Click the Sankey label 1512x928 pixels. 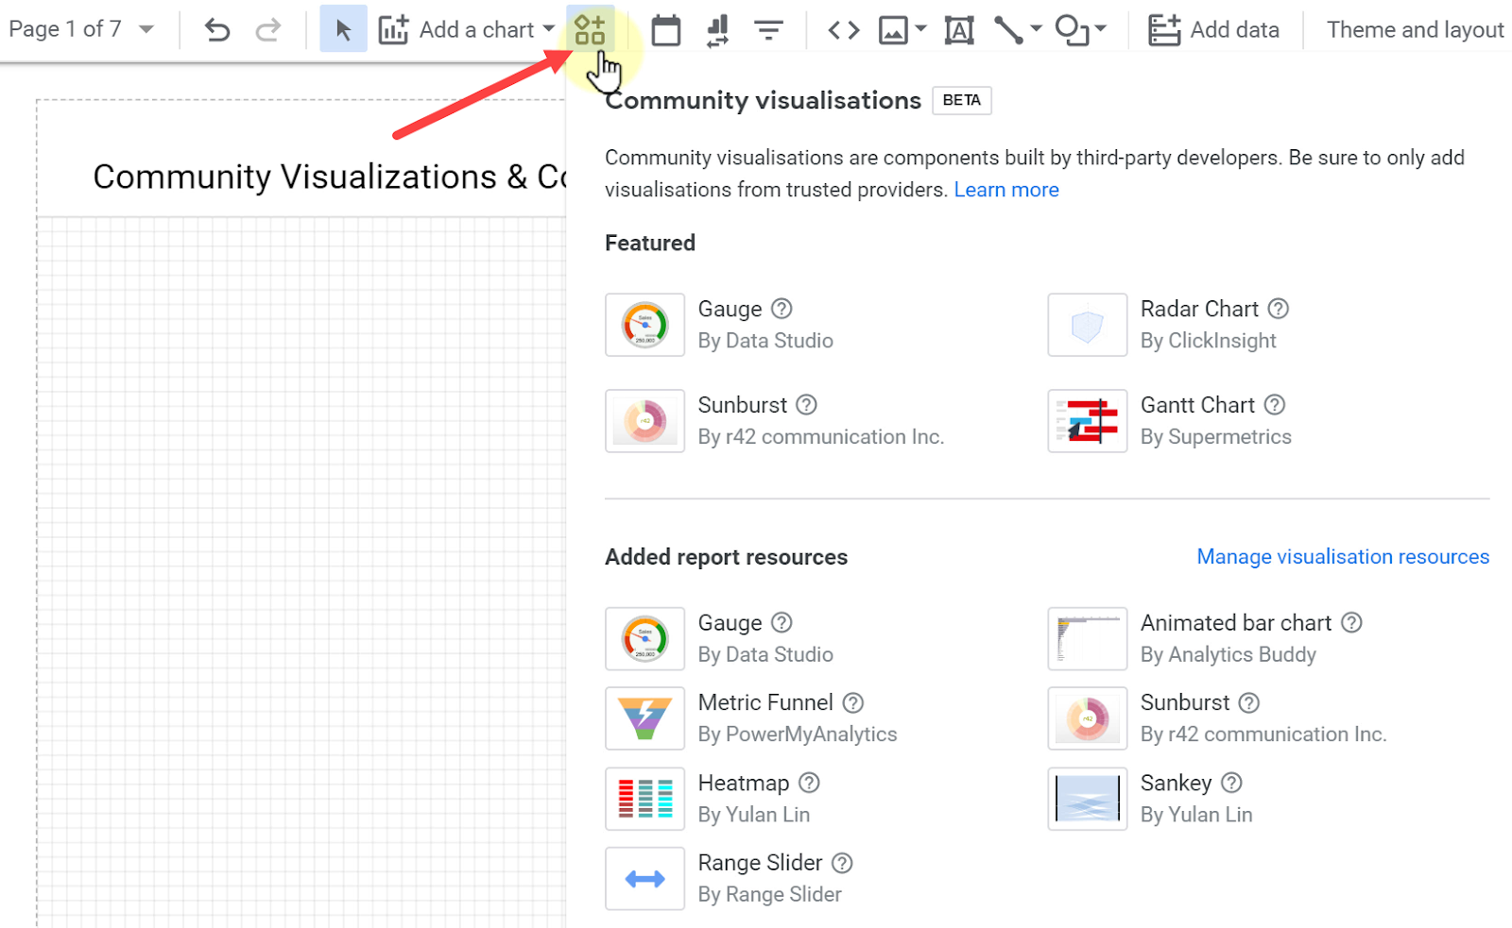(1176, 783)
